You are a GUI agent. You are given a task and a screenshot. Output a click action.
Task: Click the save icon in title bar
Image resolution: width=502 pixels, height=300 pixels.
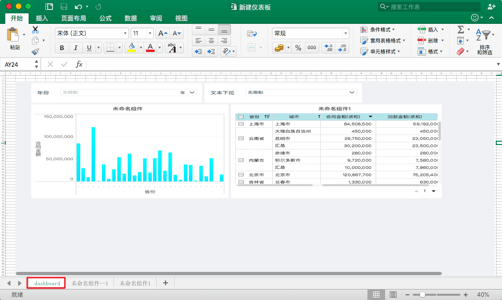click(63, 7)
